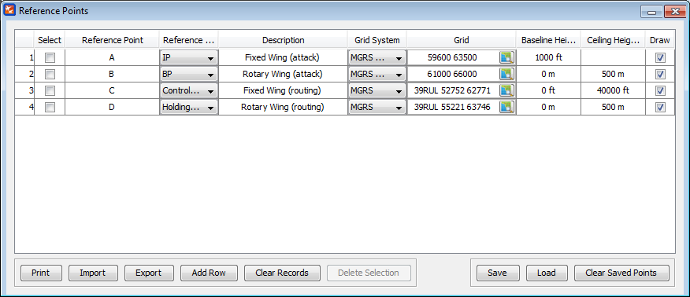Uncheck Draw for reference point C
Image resolution: width=690 pixels, height=297 pixels.
660,91
